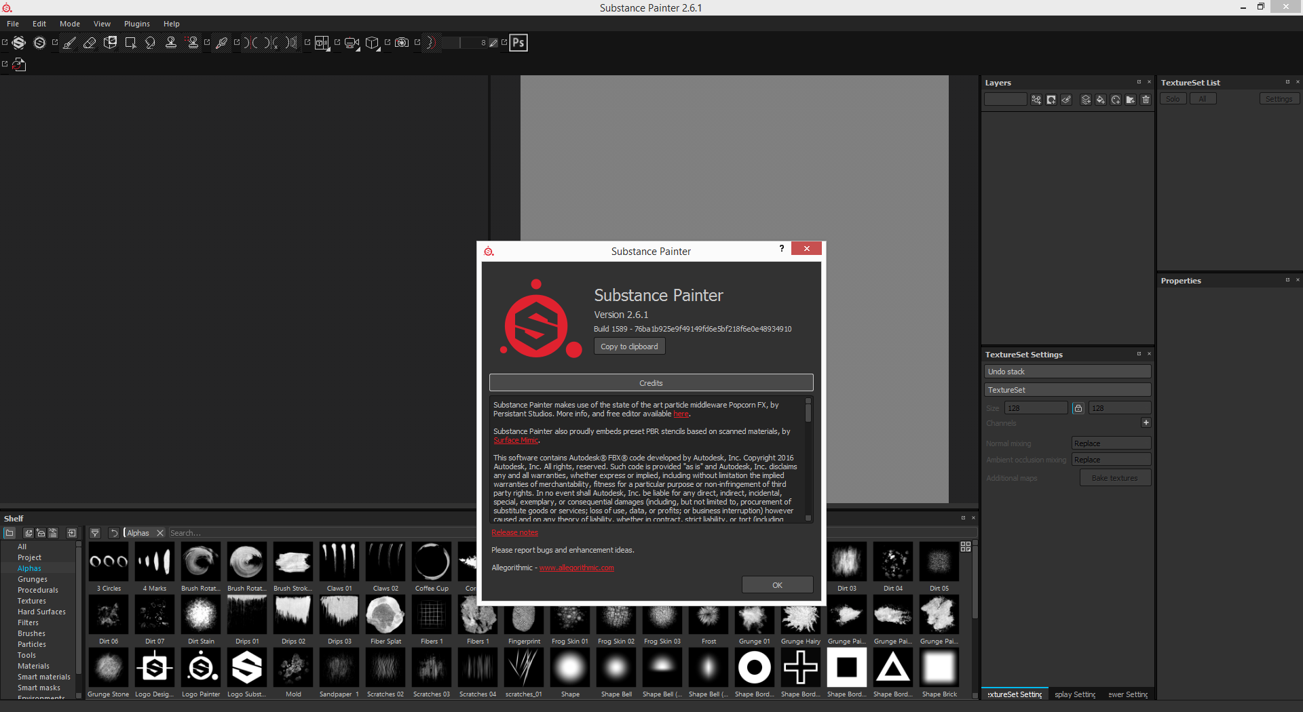
Task: Toggle lock on TextureSet size ratio
Action: tap(1078, 408)
